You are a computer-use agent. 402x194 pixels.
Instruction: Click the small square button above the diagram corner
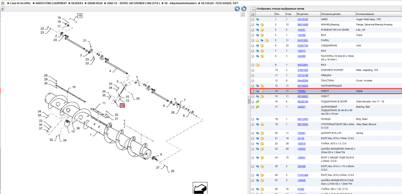[243, 14]
